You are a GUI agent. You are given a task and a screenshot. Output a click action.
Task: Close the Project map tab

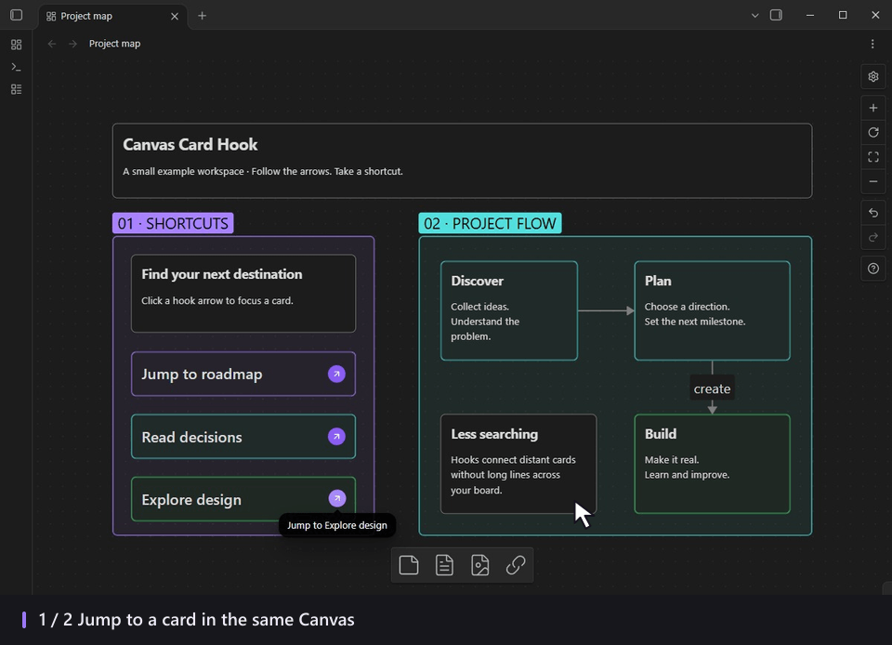pyautogui.click(x=175, y=16)
